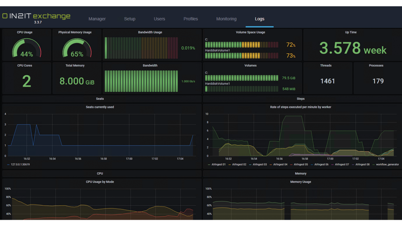Toggle the 127.0.0.1:30619 legend series
Image resolution: width=402 pixels, height=226 pixels.
20,164
